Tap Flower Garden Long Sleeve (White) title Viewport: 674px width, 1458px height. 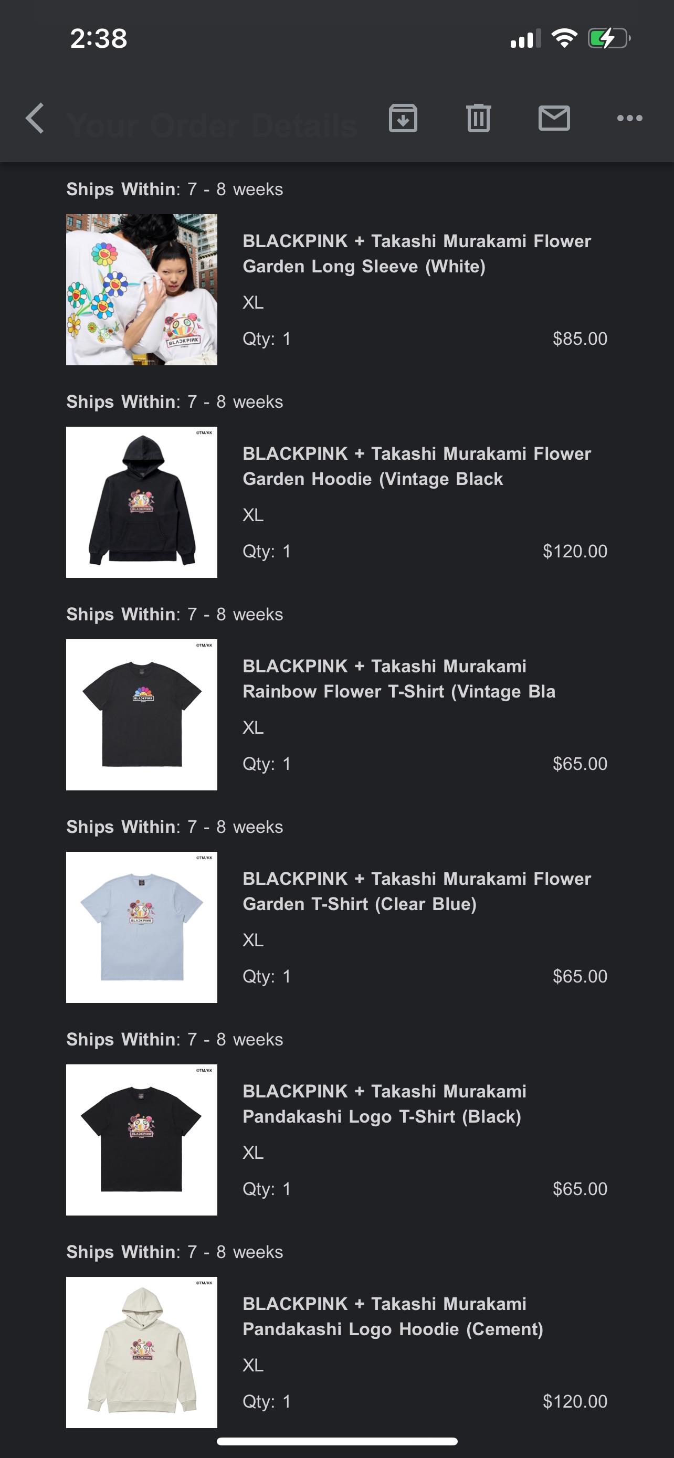[x=417, y=253]
